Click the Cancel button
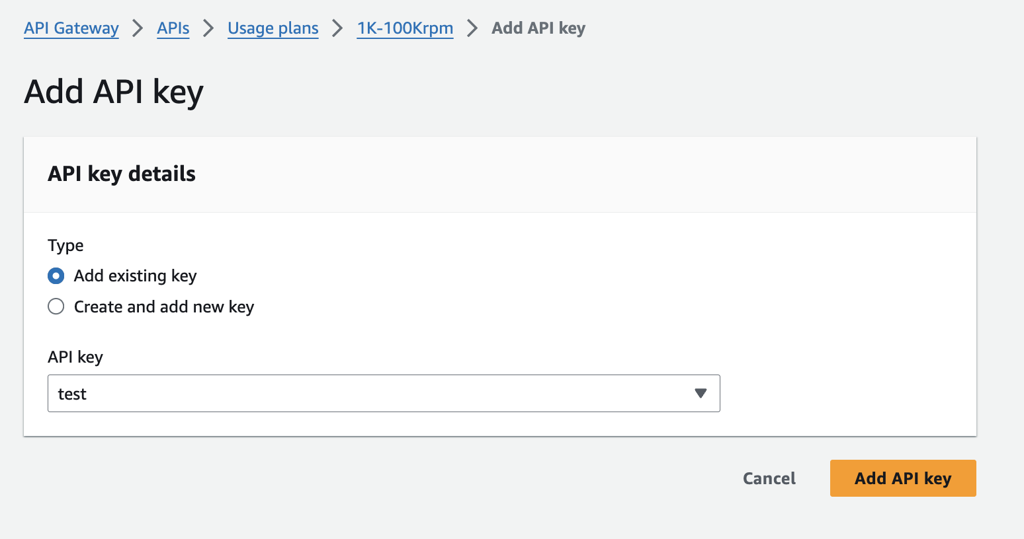The width and height of the screenshot is (1024, 539). [769, 478]
